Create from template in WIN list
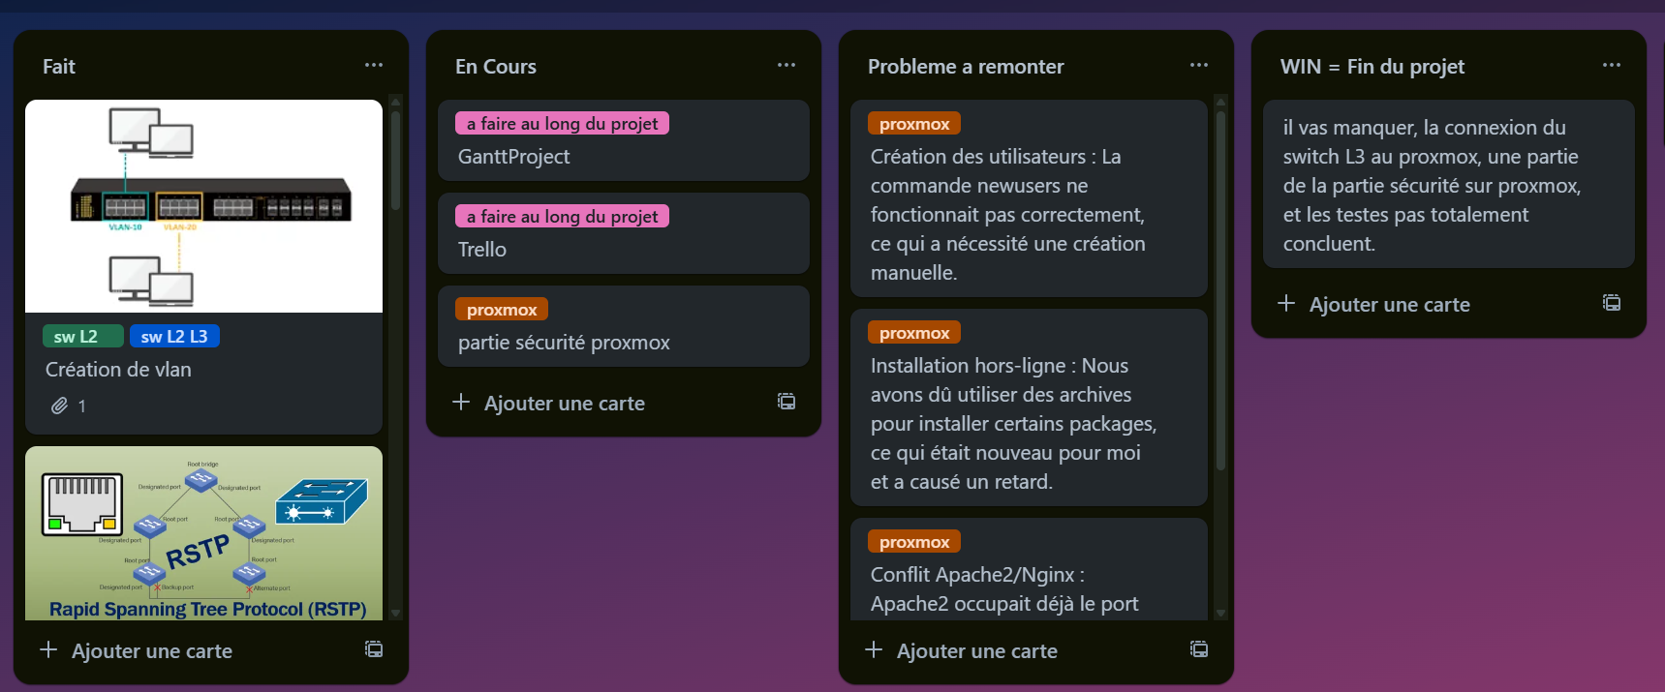This screenshot has width=1665, height=692. (x=1612, y=303)
